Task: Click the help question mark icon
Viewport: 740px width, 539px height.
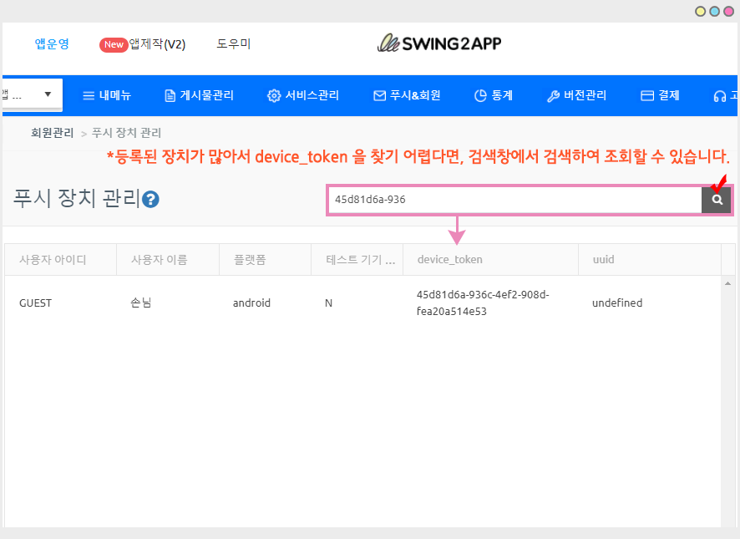Action: coord(150,200)
